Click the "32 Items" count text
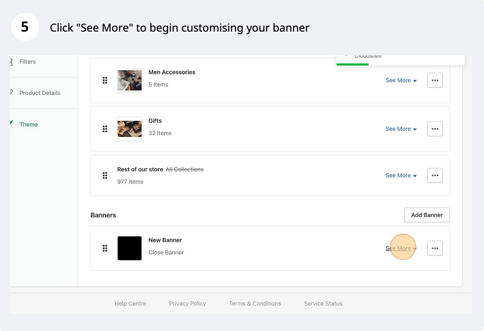 tap(160, 133)
